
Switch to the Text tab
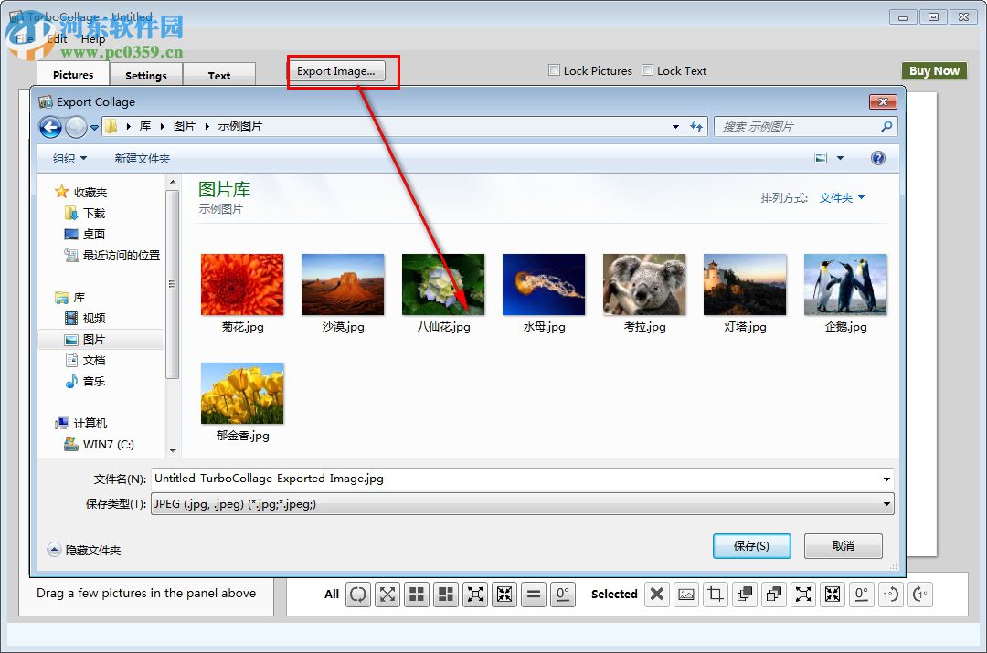click(219, 76)
